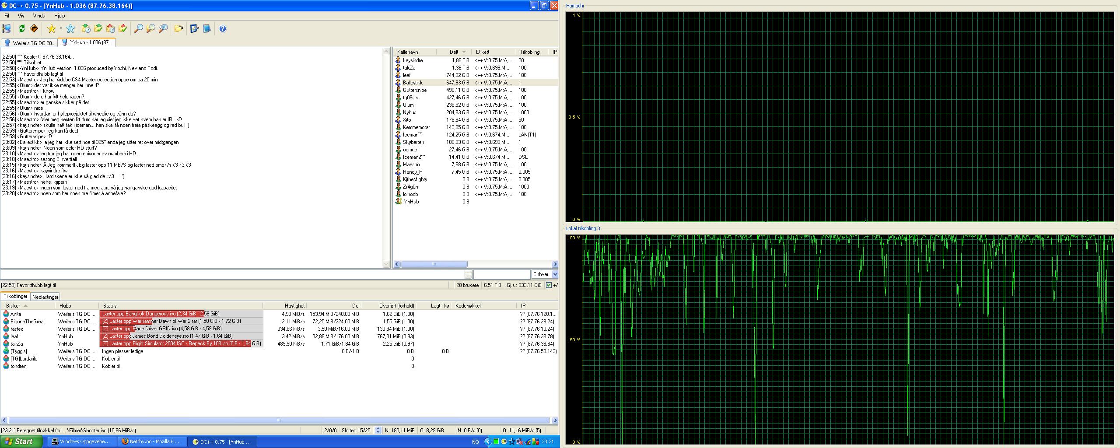The height and width of the screenshot is (448, 1120).
Task: Open Waiting Users upload queue icon
Action: pyautogui.click(x=111, y=29)
